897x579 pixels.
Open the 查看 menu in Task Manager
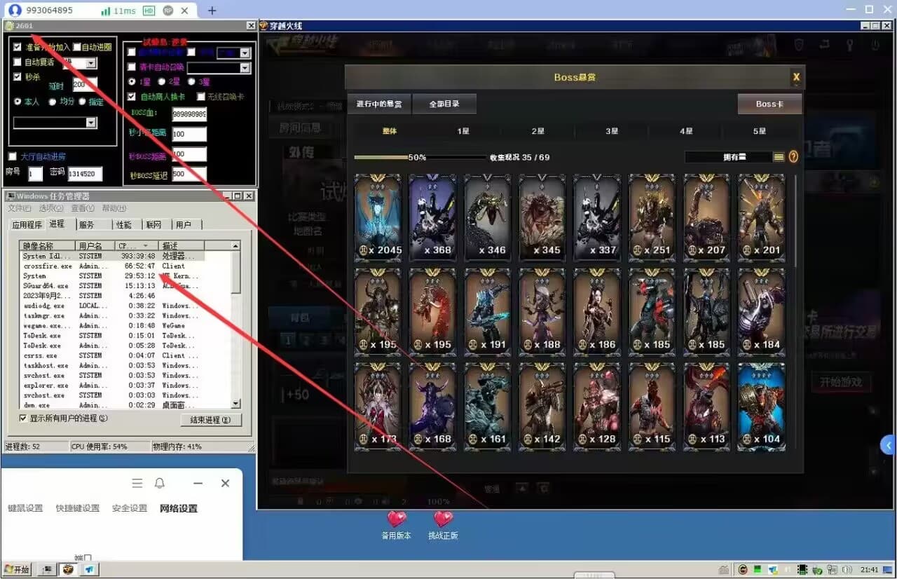82,208
